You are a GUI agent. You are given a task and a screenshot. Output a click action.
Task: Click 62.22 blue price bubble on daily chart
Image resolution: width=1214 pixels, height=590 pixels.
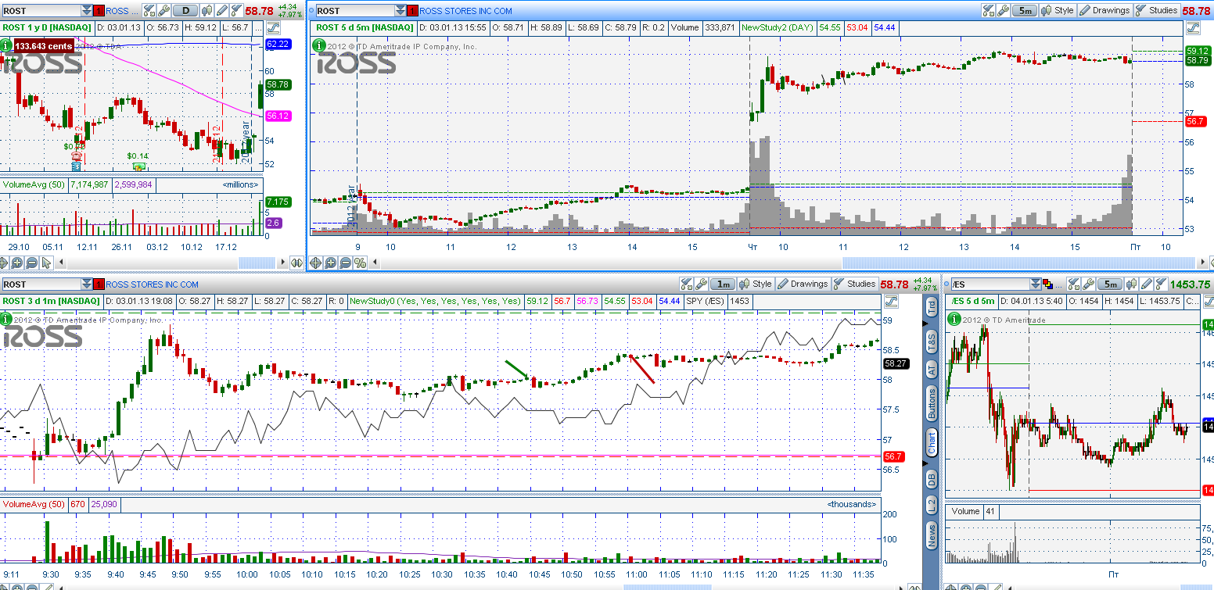coord(278,45)
